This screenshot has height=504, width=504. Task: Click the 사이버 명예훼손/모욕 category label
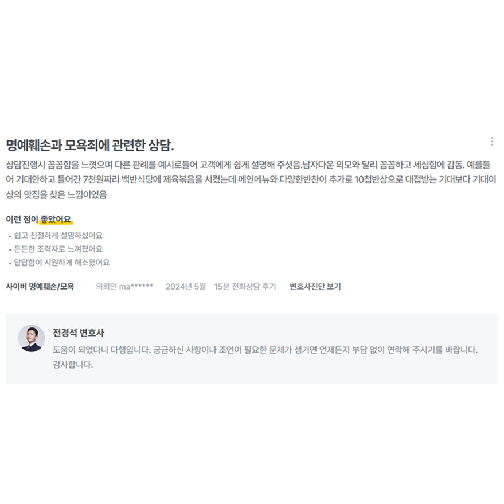(40, 286)
